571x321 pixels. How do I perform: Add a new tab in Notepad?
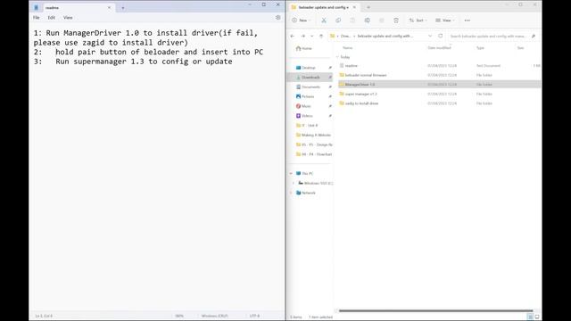coord(123,8)
